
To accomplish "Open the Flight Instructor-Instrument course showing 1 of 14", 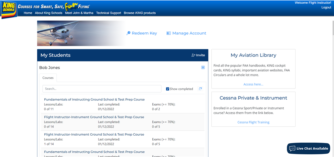I will (94, 134).
